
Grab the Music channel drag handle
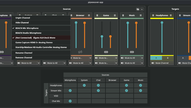click(x=123, y=15)
